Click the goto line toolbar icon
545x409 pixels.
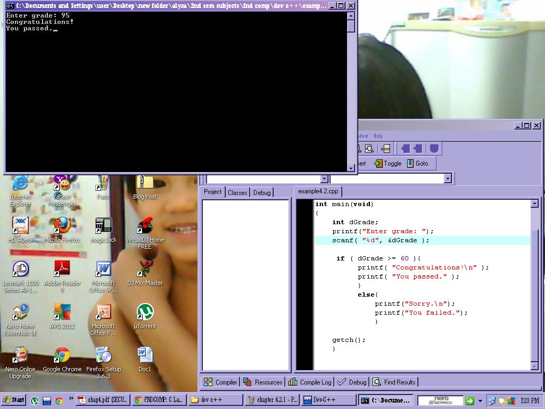coord(386,149)
